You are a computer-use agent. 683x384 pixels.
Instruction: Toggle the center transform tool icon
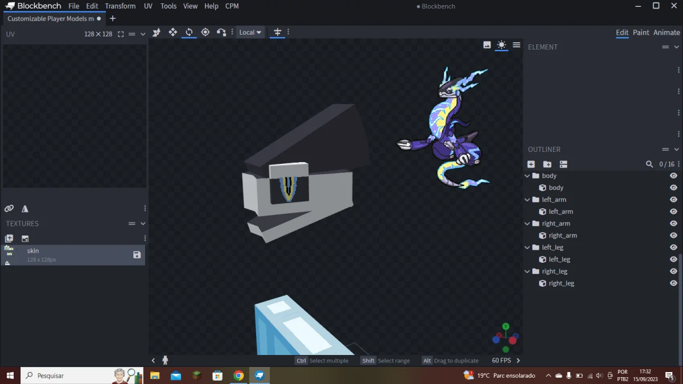coord(278,32)
